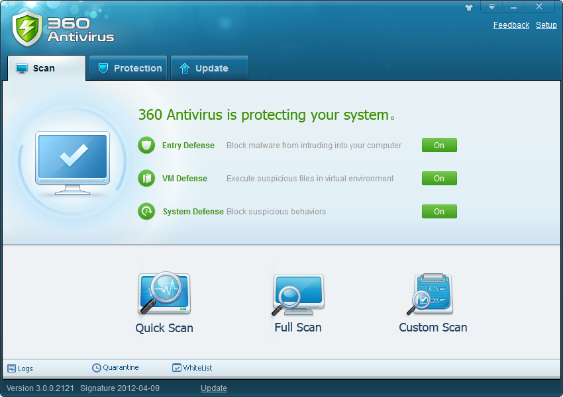Viewport: 563px width, 397px height.
Task: Click the System Defense green icon
Action: pyautogui.click(x=146, y=212)
